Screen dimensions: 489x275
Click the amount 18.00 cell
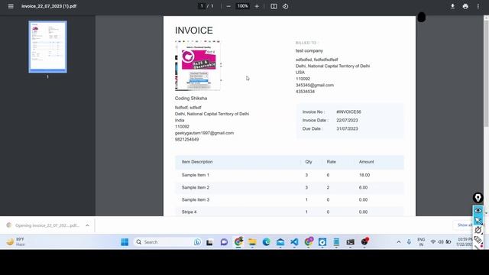[x=364, y=175]
